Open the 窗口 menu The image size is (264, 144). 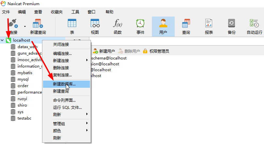pyautogui.click(x=92, y=12)
